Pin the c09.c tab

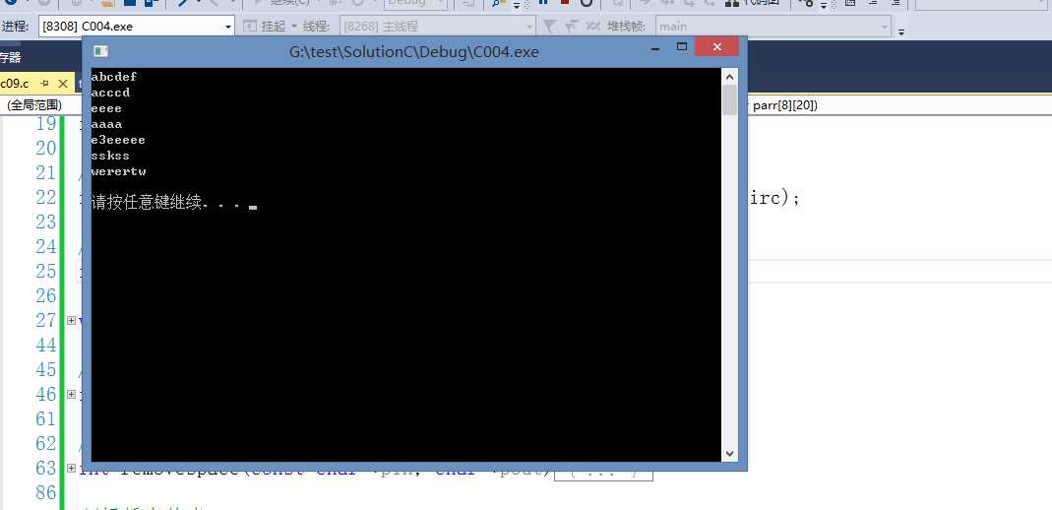coord(45,84)
